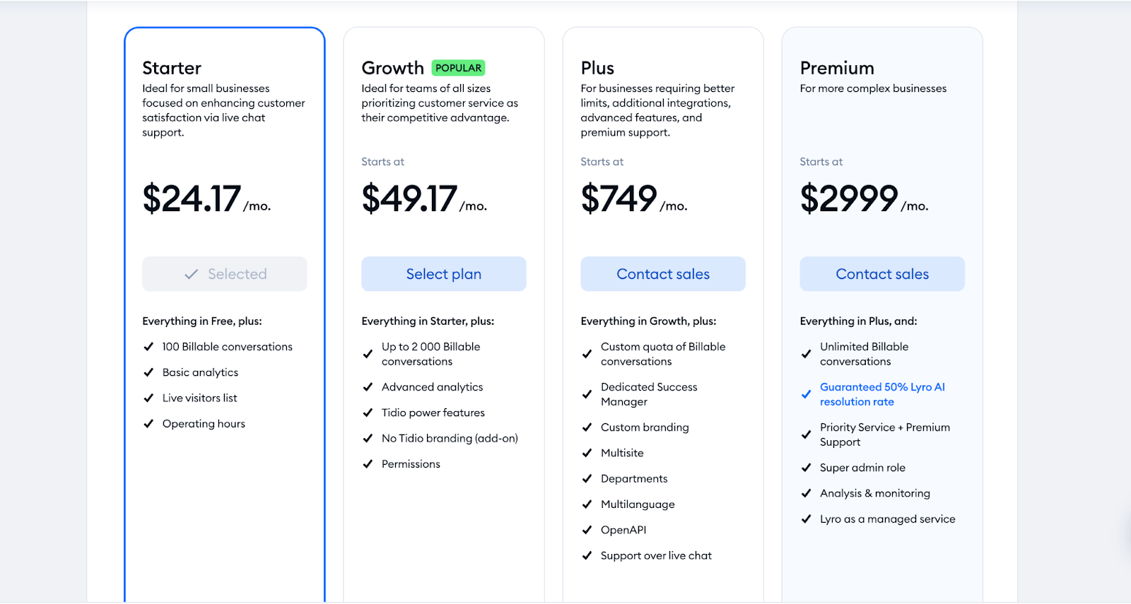Click the Starter plan heading

pos(172,68)
